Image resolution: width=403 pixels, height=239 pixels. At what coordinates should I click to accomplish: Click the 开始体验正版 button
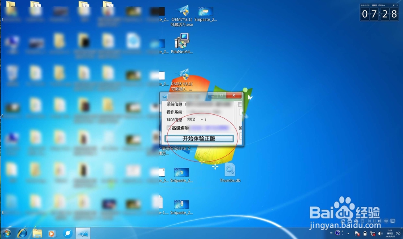coord(199,139)
